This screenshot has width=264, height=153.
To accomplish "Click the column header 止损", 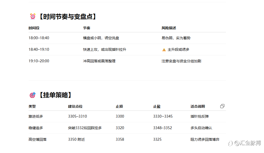I will (119, 106).
